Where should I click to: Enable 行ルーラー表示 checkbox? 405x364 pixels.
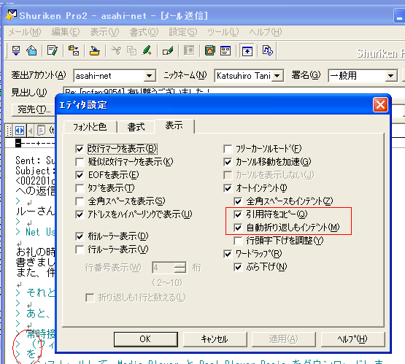[80, 249]
